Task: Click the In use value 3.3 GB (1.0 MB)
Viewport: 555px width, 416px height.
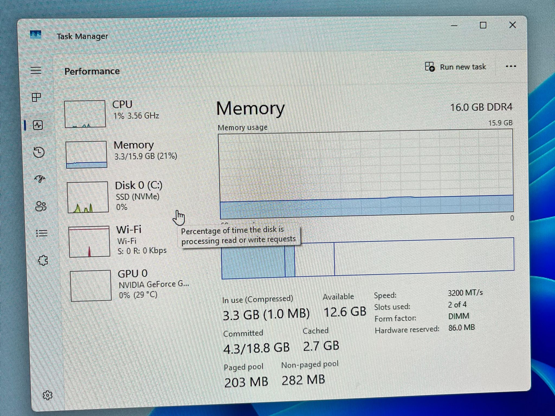Action: 266,314
